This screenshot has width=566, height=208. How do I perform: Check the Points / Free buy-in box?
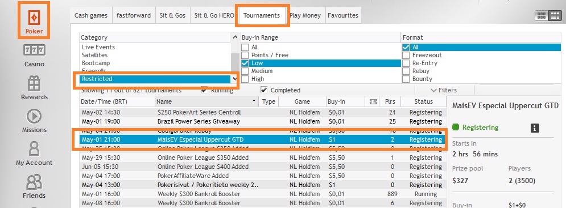245,55
